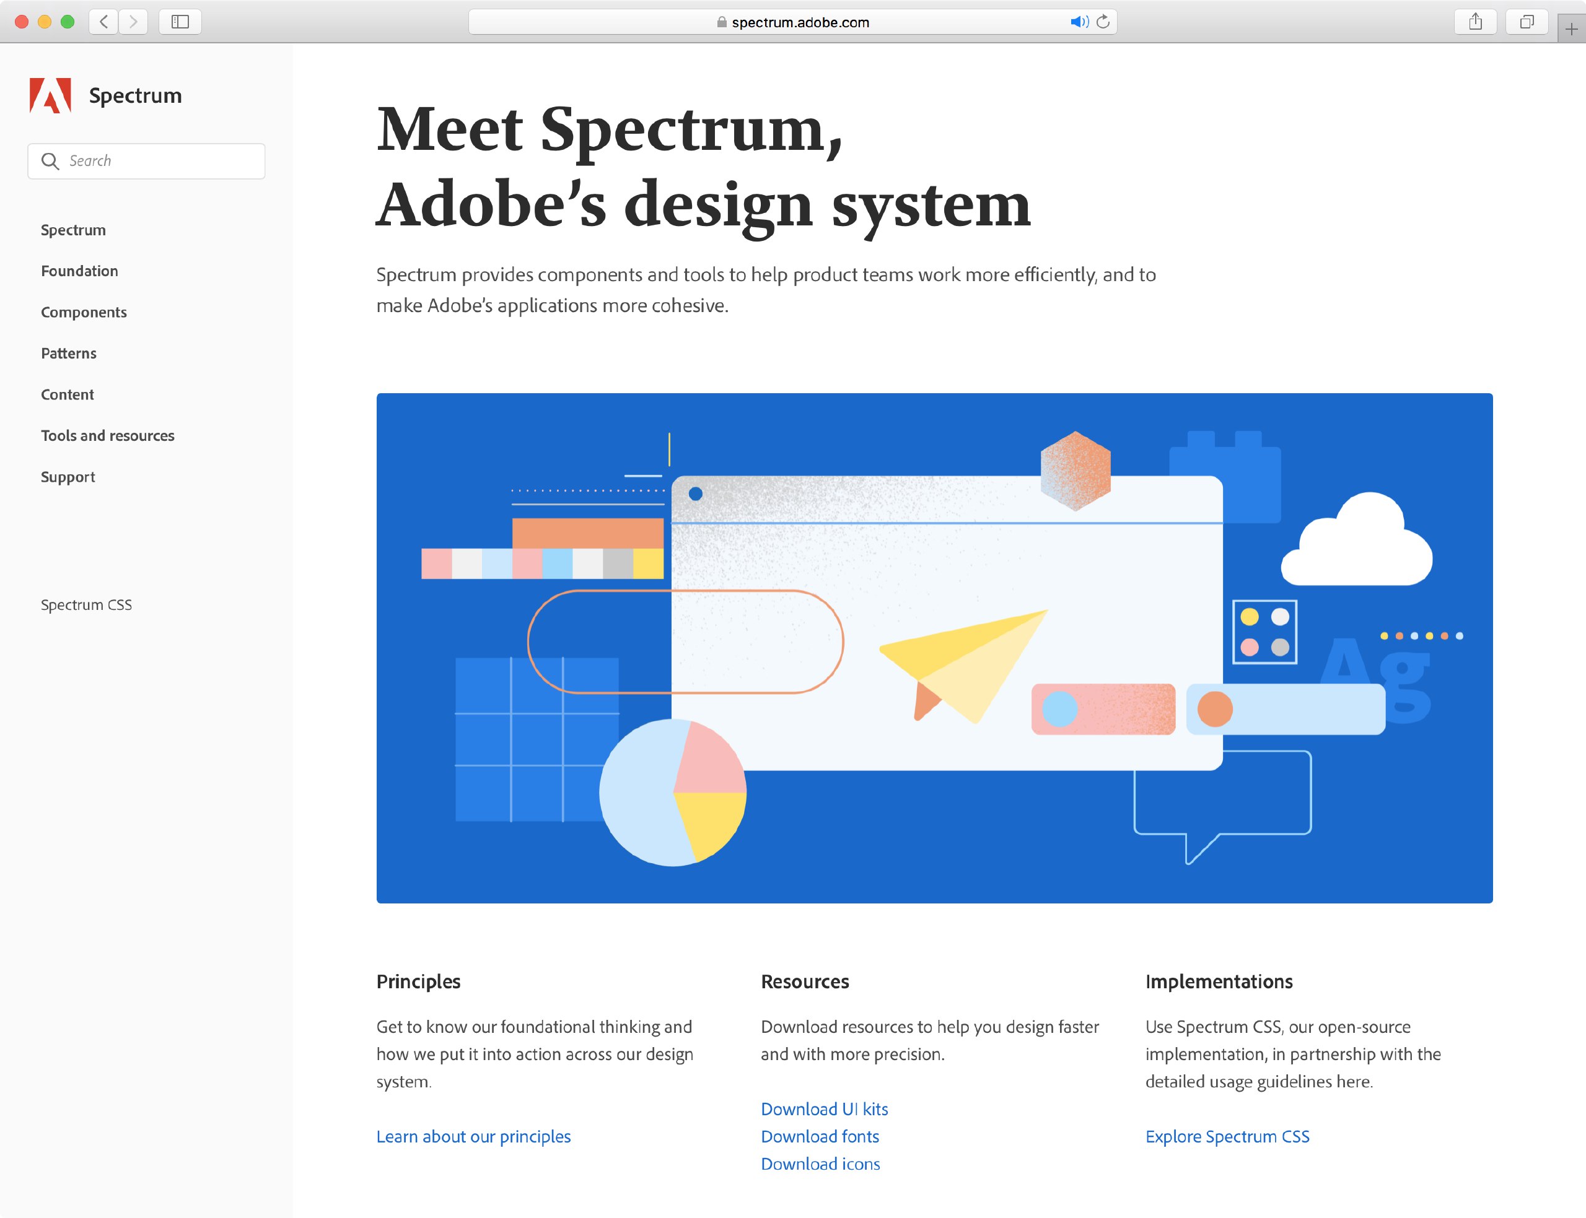Mute tab audio speaker icon
The width and height of the screenshot is (1586, 1218).
(1079, 22)
